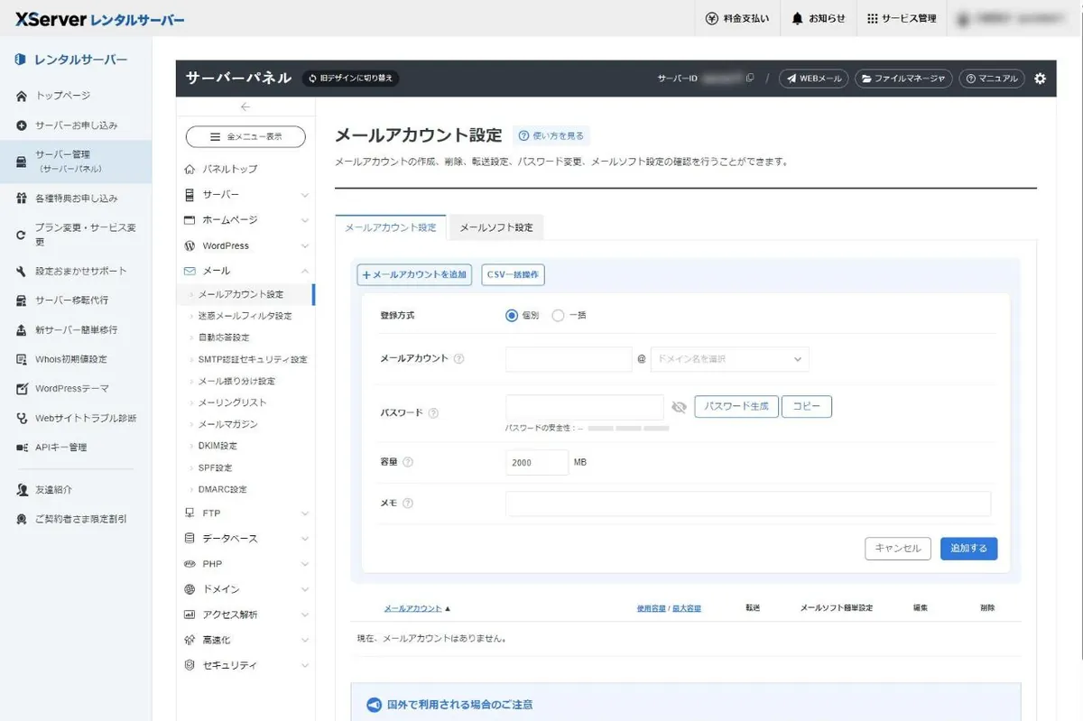Collapse メール menu section
The width and height of the screenshot is (1083, 721).
pos(245,271)
